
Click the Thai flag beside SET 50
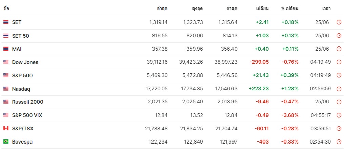click(6, 36)
